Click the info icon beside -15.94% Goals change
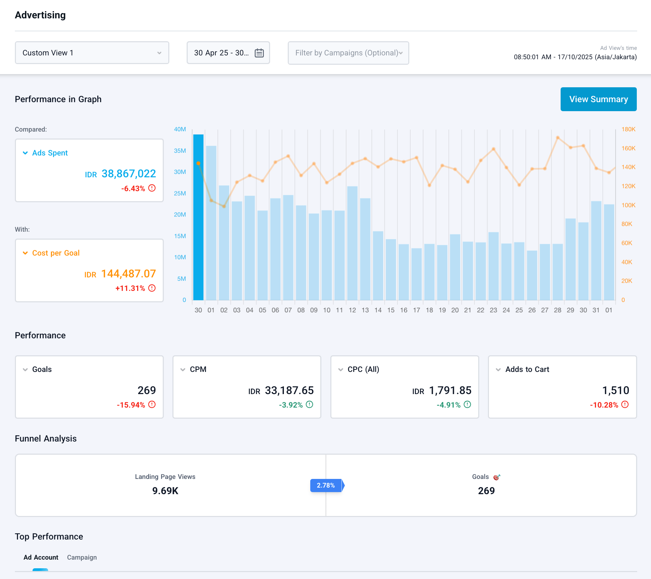Viewport: 651px width, 579px height. (x=152, y=404)
